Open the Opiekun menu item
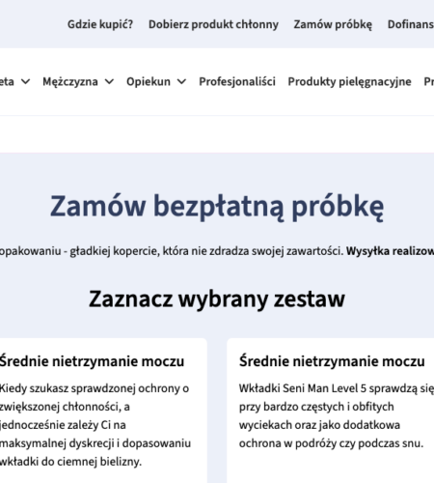Image resolution: width=434 pixels, height=483 pixels. pos(149,82)
